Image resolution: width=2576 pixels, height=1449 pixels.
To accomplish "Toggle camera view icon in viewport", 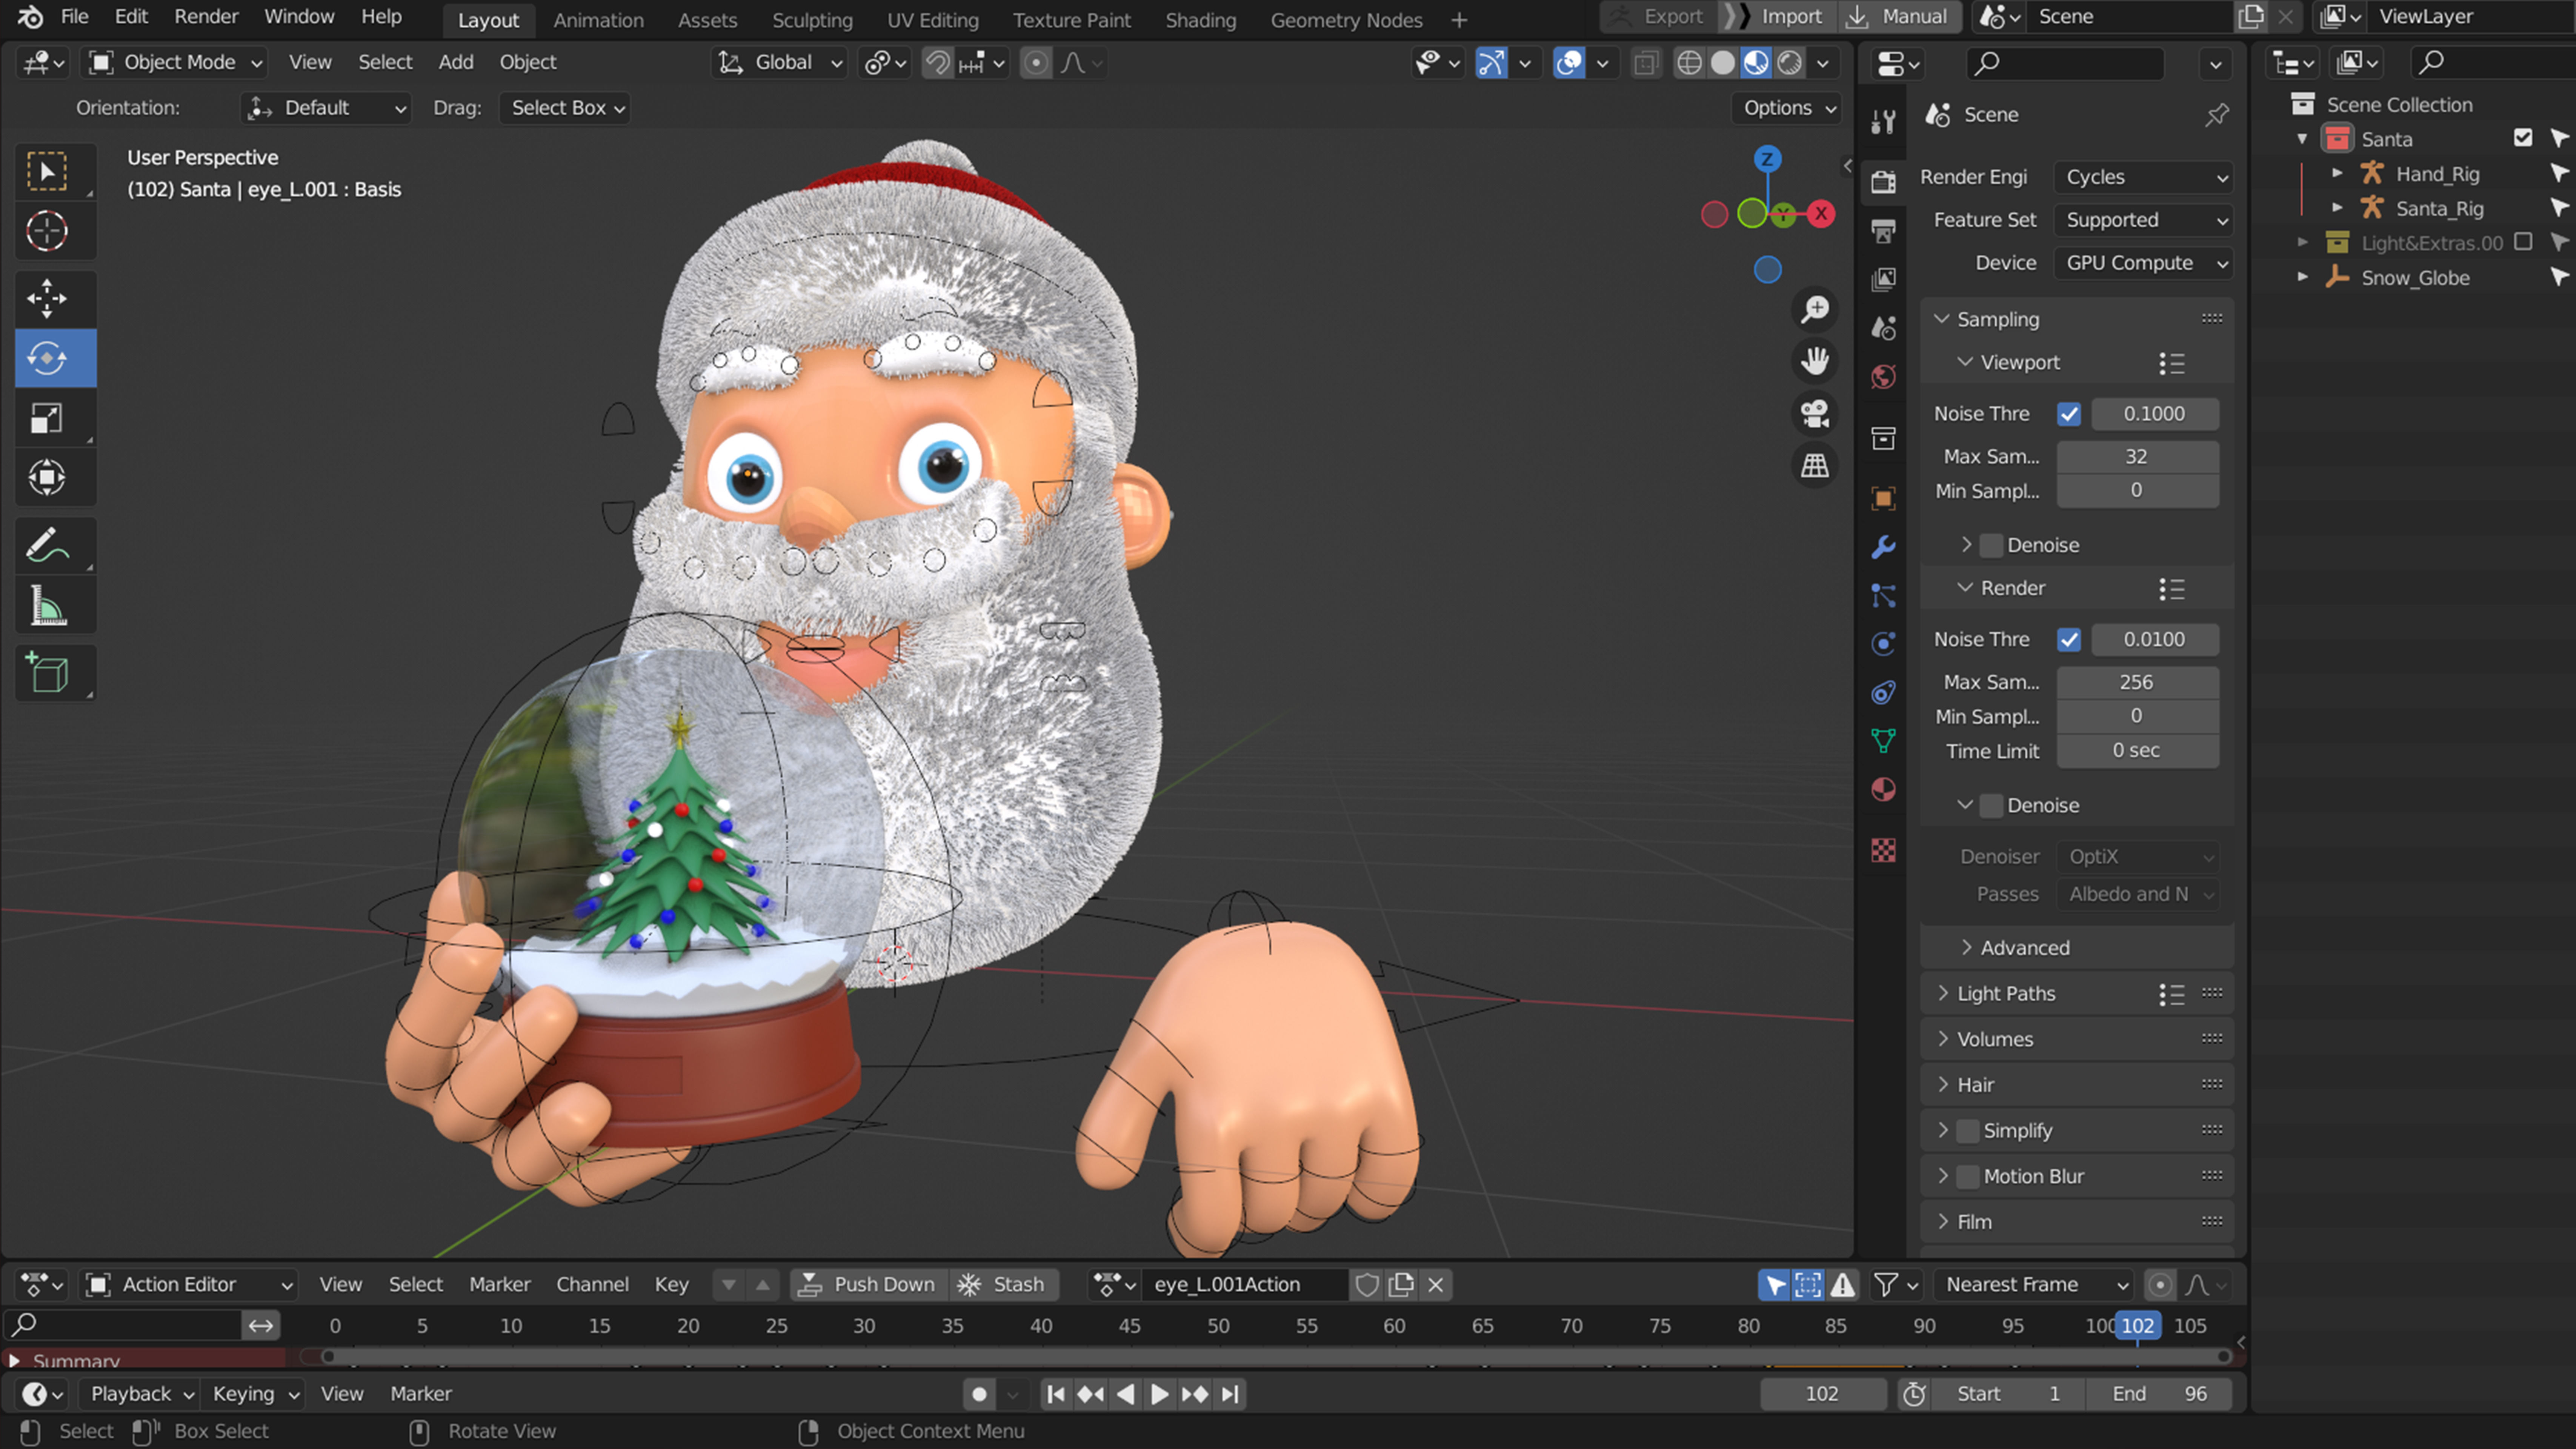I will click(1815, 413).
